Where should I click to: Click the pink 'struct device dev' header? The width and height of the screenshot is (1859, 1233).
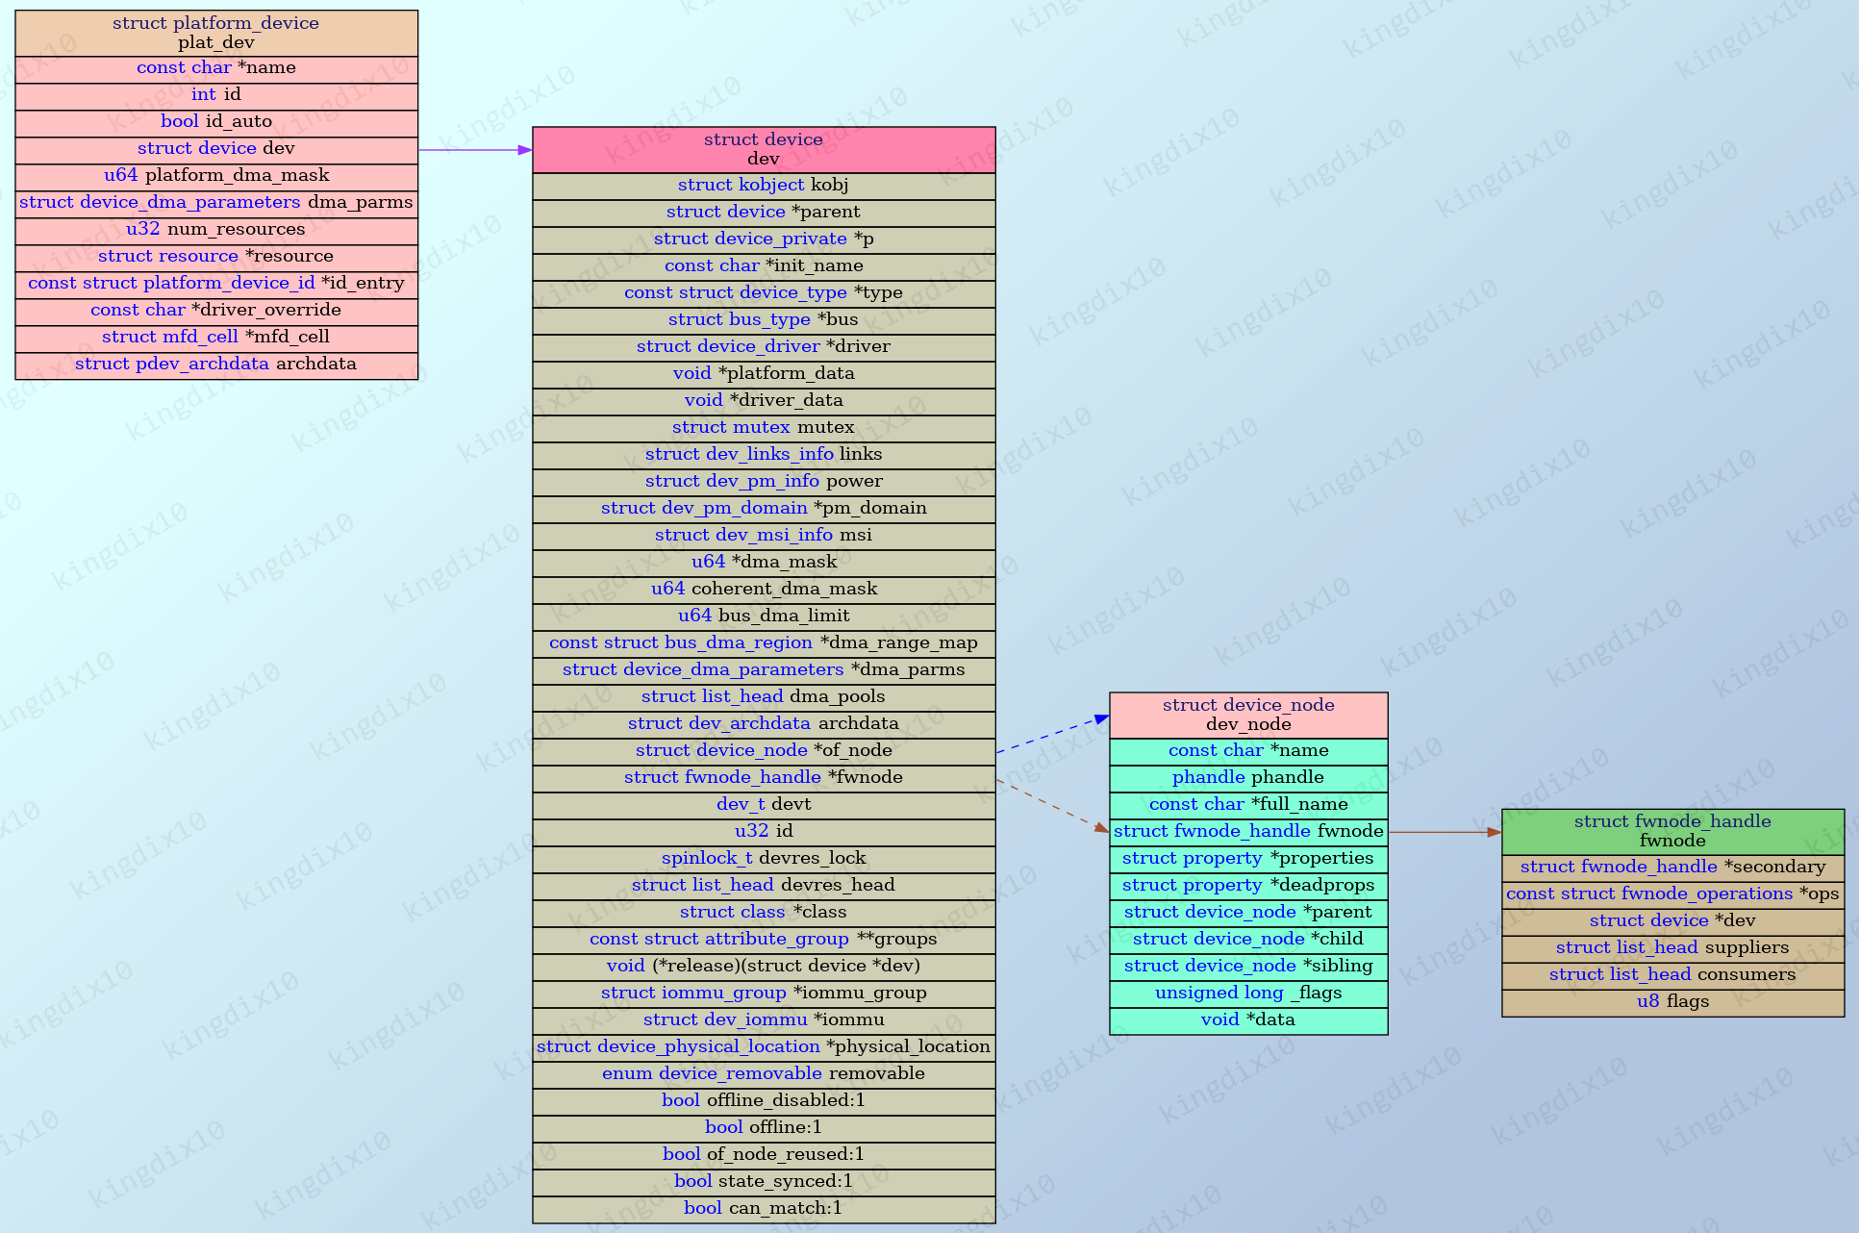764,149
